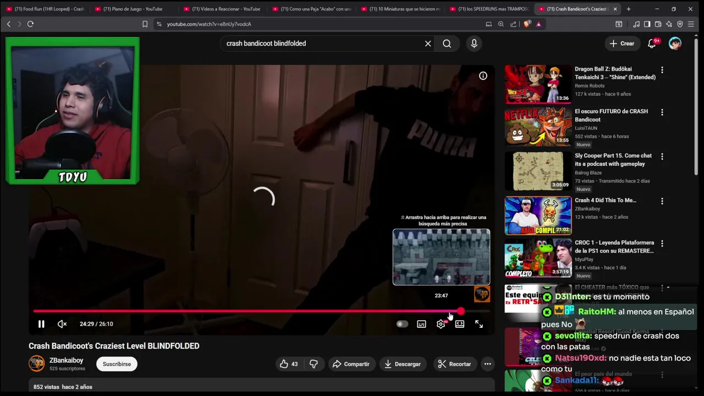
Task: Open the CROC 1 Leyenda Plataformera title
Action: coord(614,246)
